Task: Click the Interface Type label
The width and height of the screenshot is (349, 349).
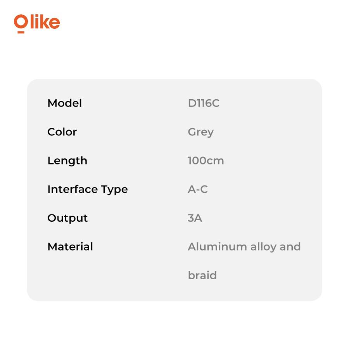Action: point(88,190)
